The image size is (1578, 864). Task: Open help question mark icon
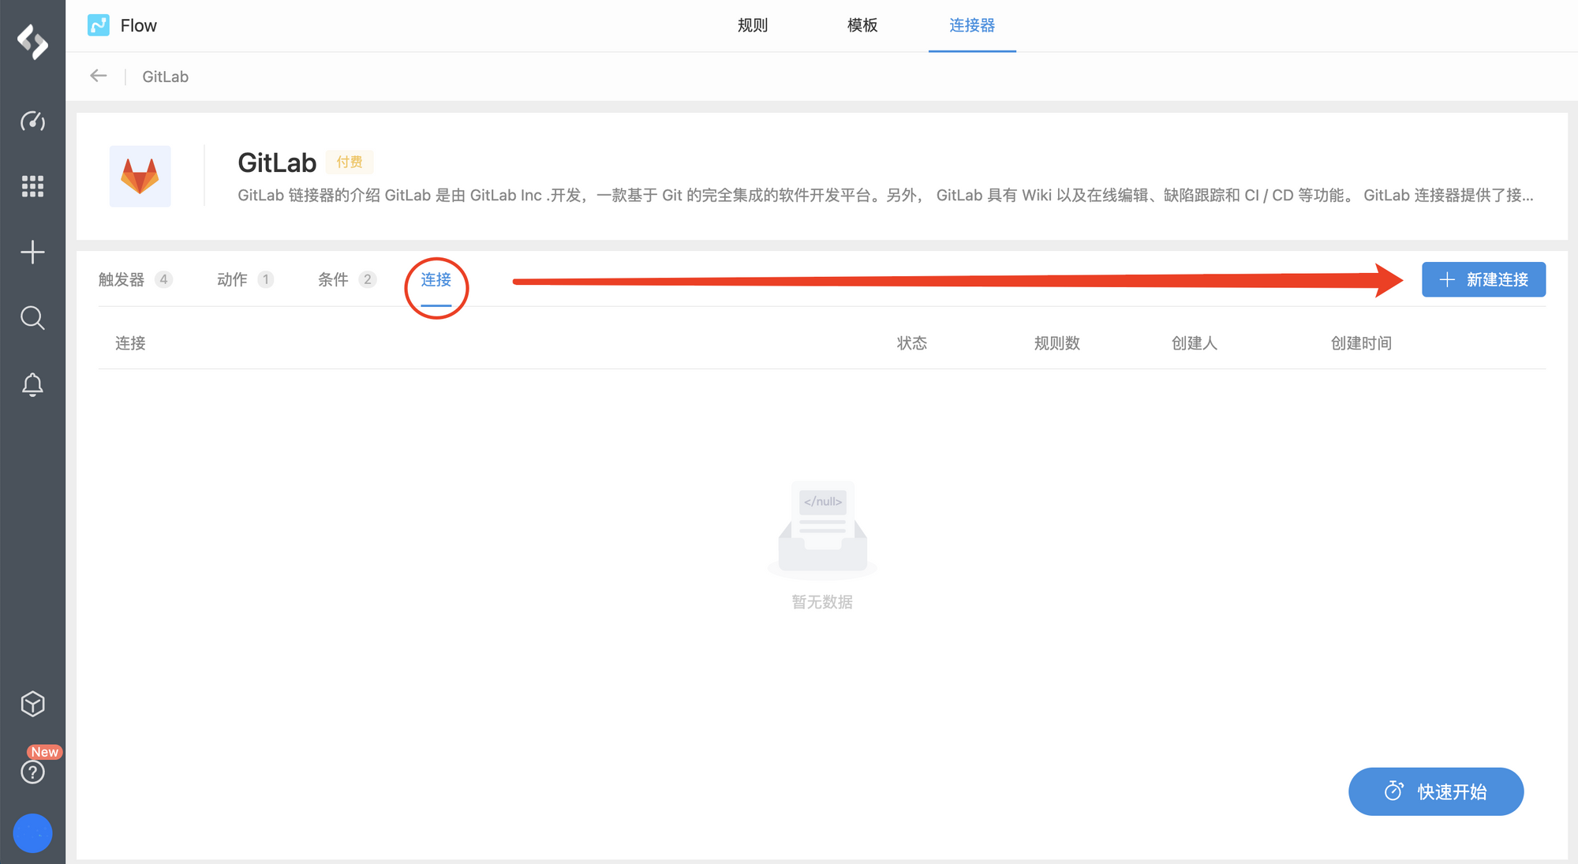coord(32,772)
